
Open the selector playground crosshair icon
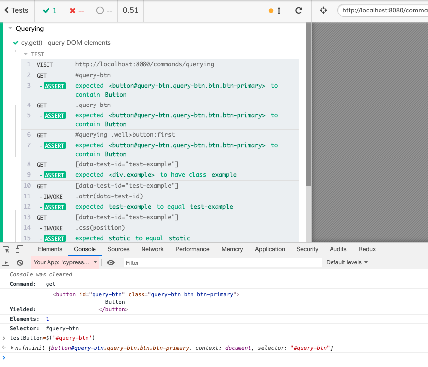coord(323,11)
